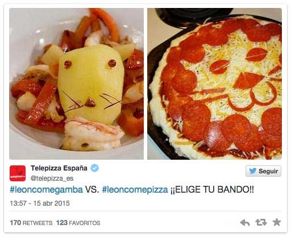Click the reply arrow icon

245,223
